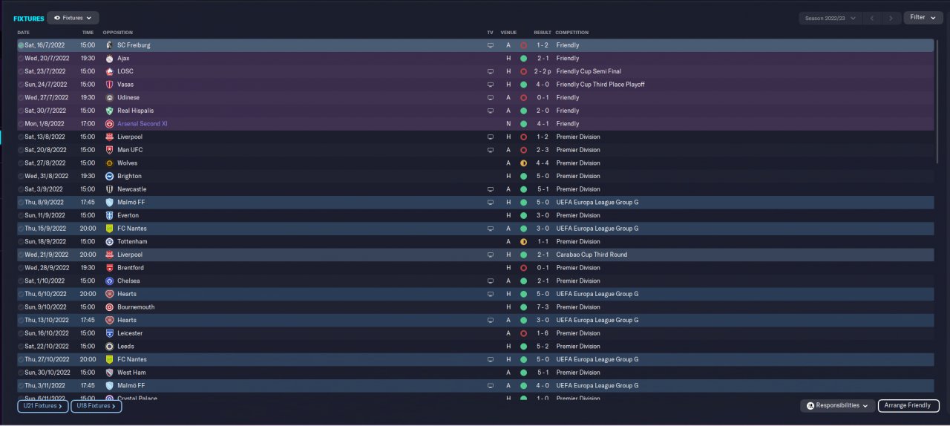Sort fixtures by the Competition column header

pos(571,33)
